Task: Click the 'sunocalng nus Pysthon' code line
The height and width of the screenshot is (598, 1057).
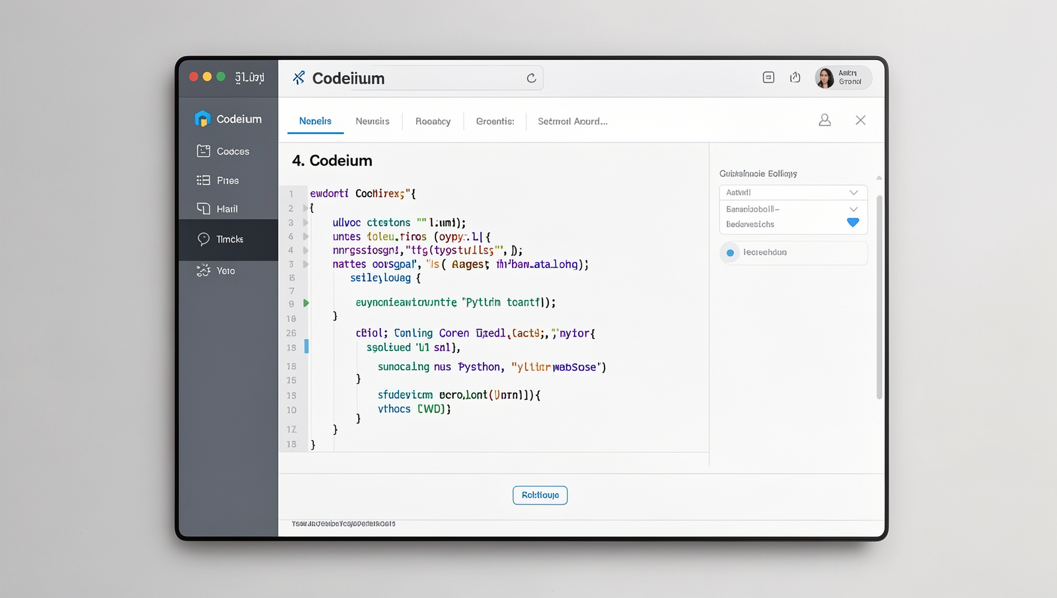Action: tap(492, 367)
